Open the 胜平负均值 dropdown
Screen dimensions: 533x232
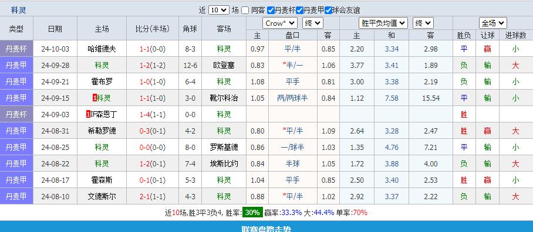pos(383,23)
